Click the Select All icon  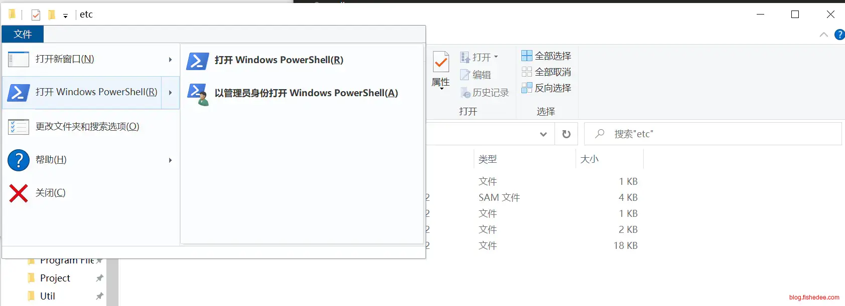pyautogui.click(x=526, y=56)
